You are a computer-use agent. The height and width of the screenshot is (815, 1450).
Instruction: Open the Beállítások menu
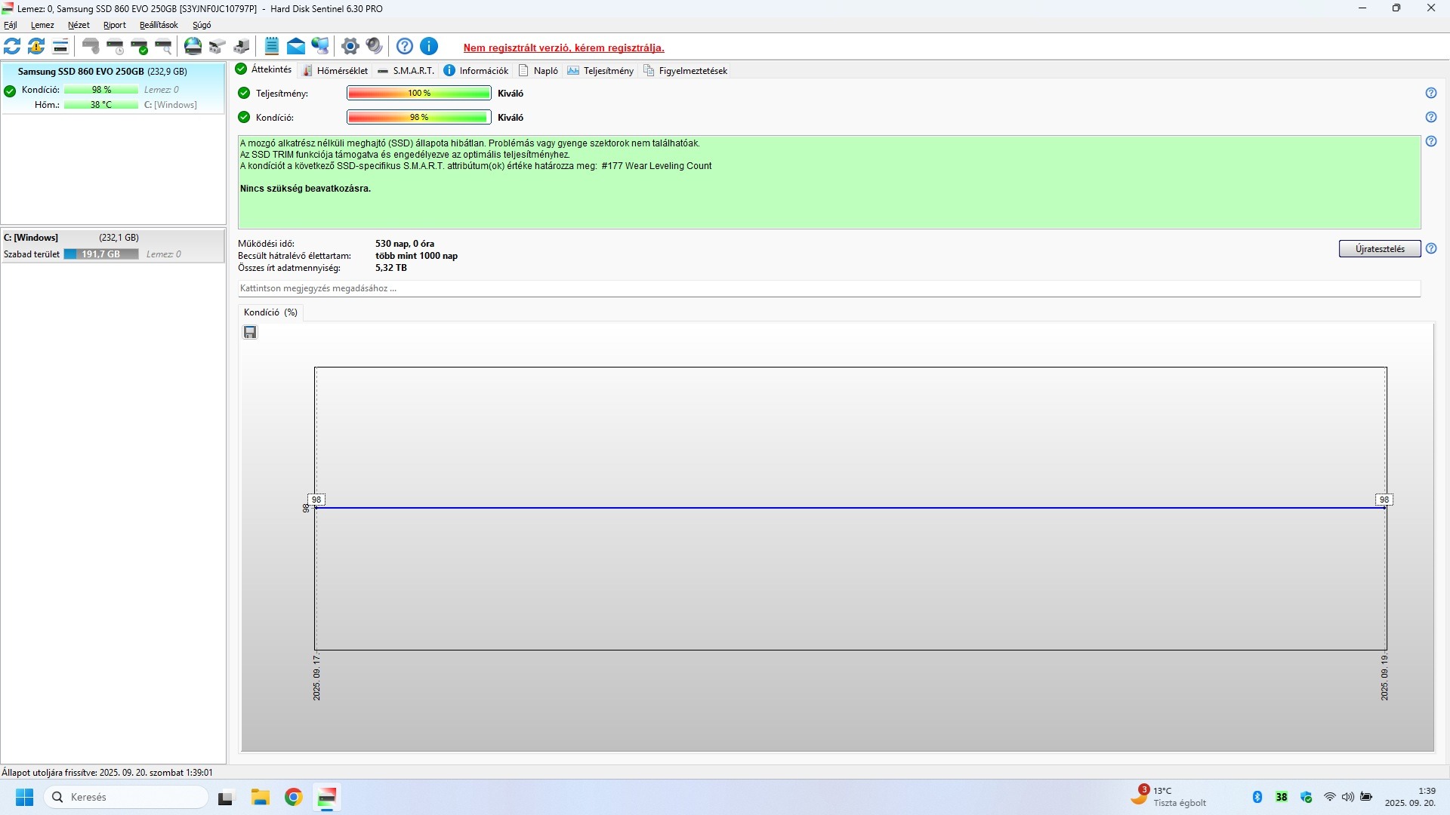(x=159, y=25)
